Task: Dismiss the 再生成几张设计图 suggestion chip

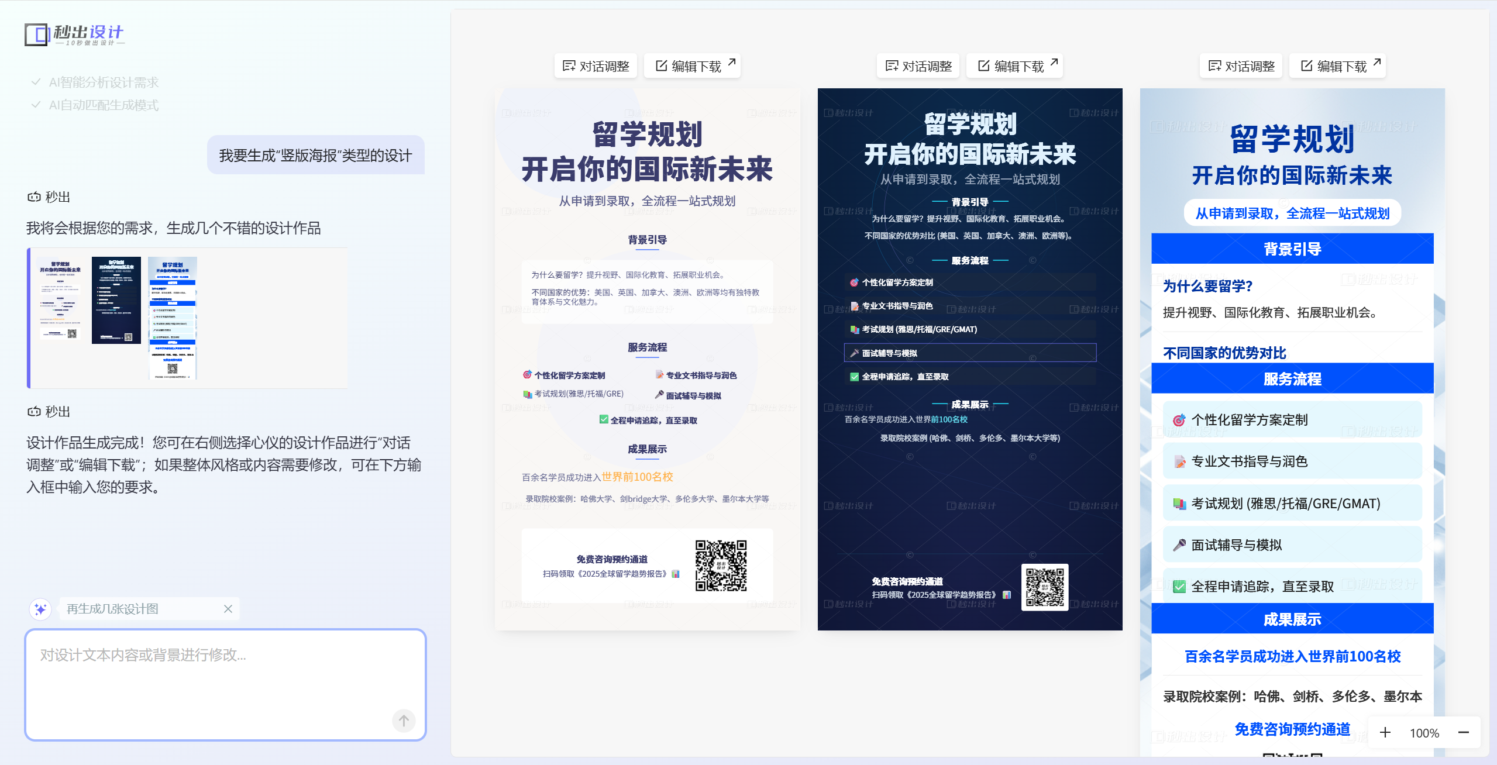Action: pyautogui.click(x=228, y=609)
